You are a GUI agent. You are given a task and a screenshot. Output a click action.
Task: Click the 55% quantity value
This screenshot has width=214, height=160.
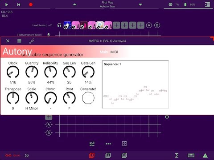pyautogui.click(x=32, y=82)
